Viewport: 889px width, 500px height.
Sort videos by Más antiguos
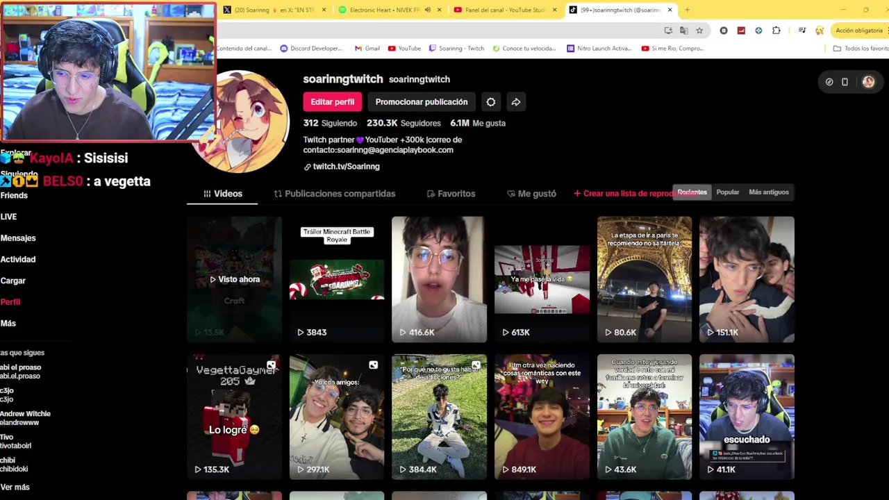tap(769, 192)
